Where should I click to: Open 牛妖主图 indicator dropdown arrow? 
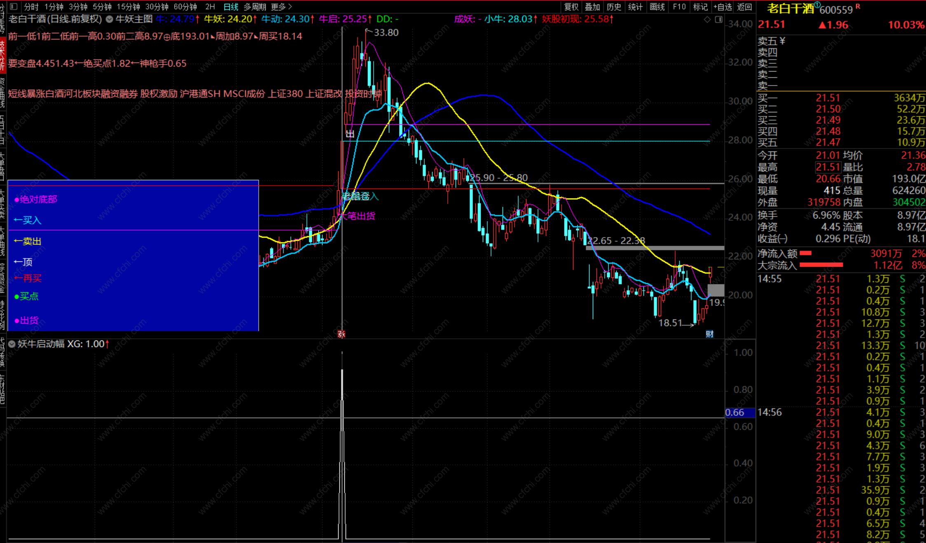[x=110, y=19]
